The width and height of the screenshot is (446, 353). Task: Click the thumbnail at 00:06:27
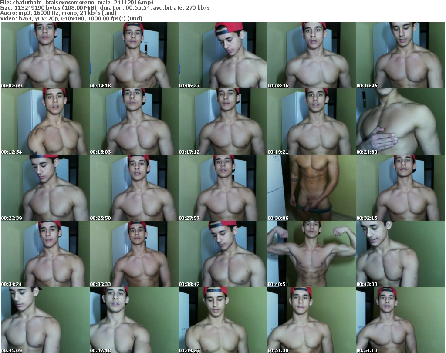point(223,55)
